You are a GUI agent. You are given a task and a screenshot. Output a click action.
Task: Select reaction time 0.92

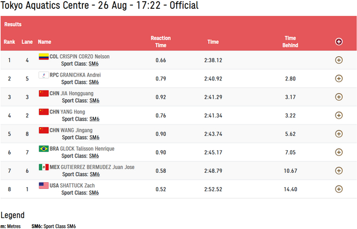(161, 97)
